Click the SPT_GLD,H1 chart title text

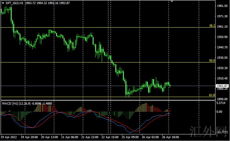14,3
